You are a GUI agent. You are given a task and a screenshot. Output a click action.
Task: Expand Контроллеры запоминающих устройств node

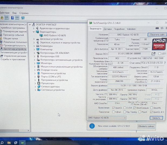35,60
